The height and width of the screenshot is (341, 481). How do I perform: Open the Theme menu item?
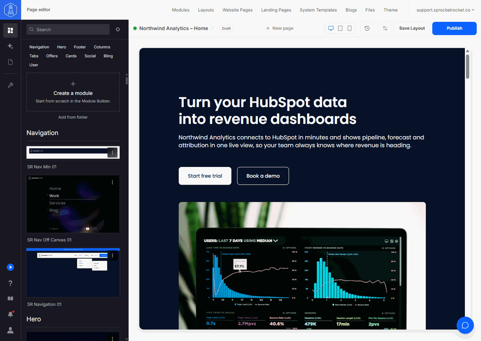[390, 10]
